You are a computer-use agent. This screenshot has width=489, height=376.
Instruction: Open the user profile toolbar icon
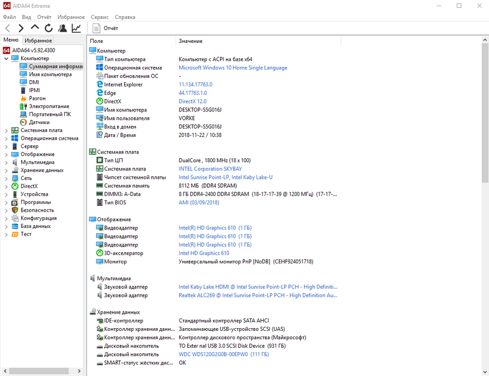62,28
